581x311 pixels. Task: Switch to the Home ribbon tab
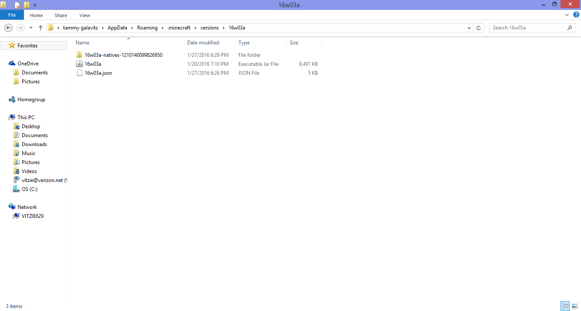coord(36,15)
